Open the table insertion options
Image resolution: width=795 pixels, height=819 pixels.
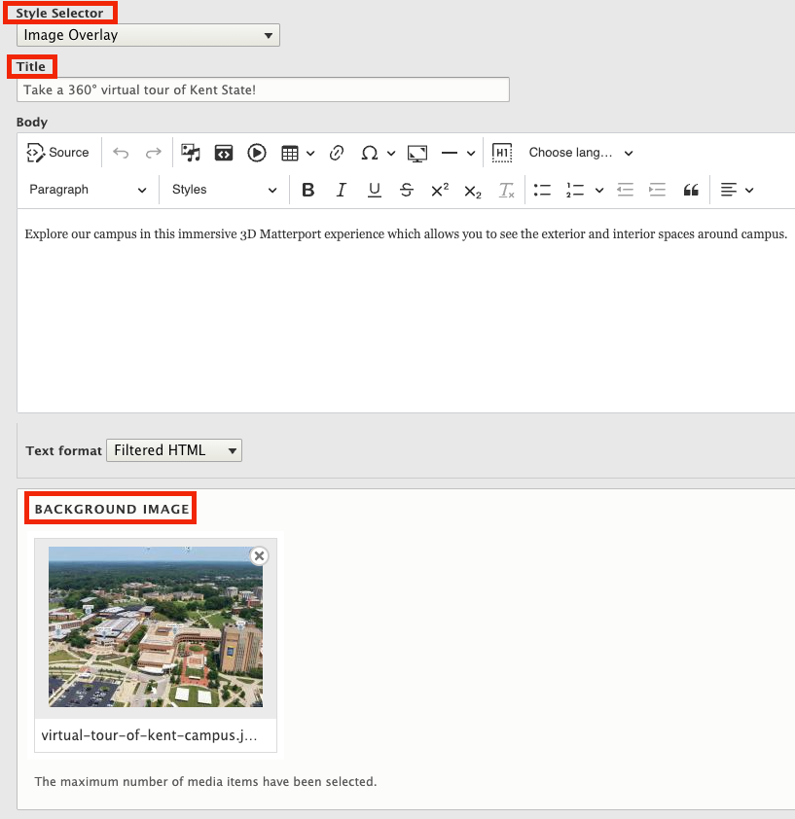pos(299,153)
